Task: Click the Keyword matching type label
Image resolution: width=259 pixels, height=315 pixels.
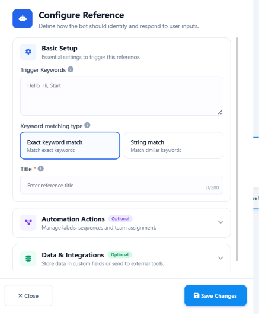Action: point(52,126)
